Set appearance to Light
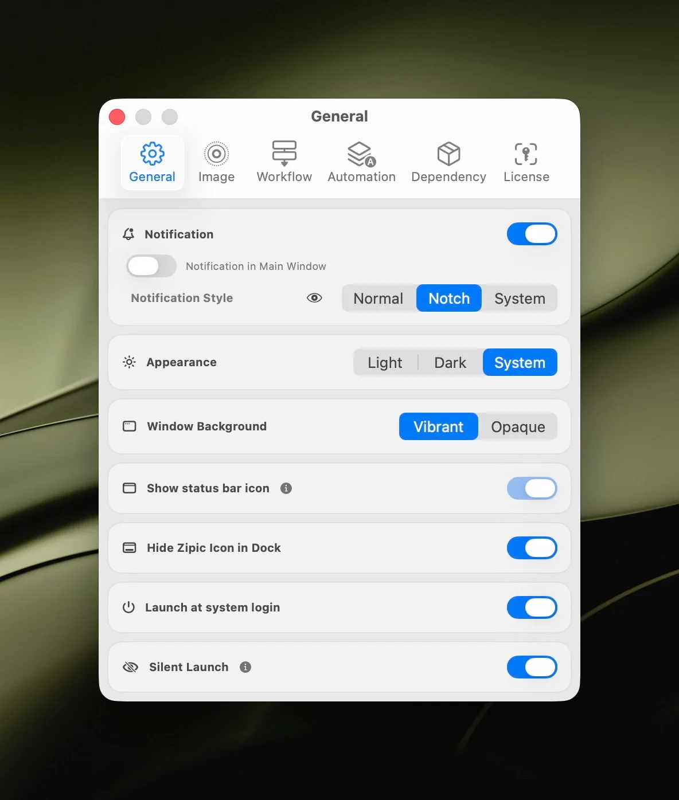 [385, 363]
